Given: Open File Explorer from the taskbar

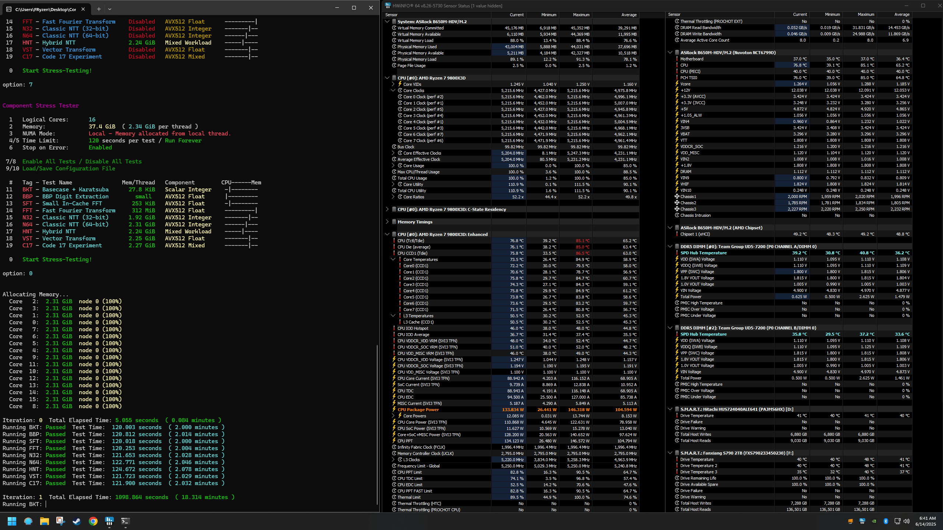Looking at the screenshot, I should click(x=45, y=521).
